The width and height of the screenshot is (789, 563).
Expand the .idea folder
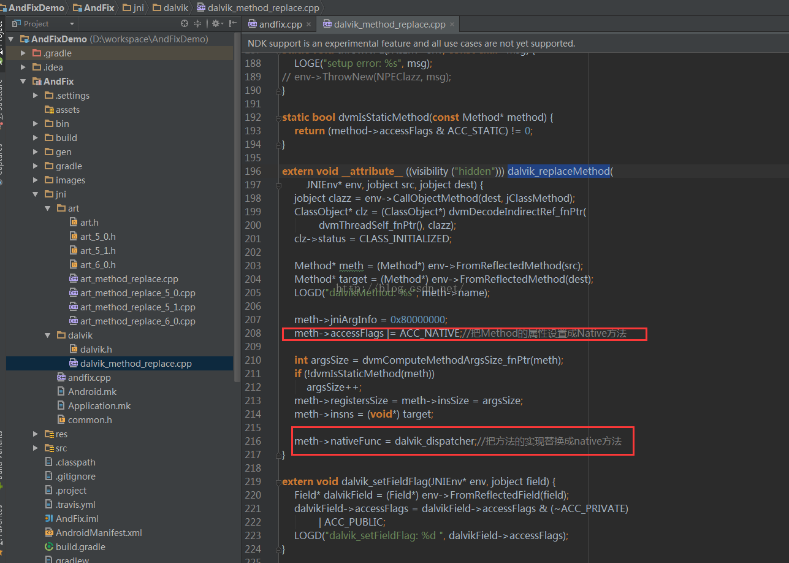(x=23, y=67)
